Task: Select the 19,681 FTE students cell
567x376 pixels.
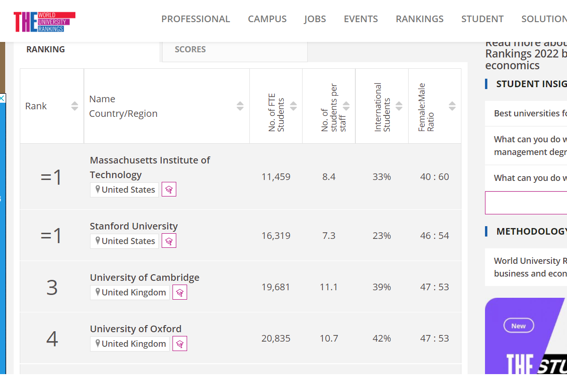Action: pos(276,287)
